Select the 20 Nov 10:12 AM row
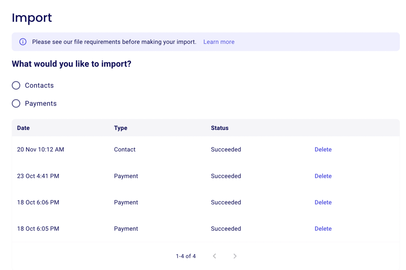This screenshot has height=270, width=406. point(40,149)
